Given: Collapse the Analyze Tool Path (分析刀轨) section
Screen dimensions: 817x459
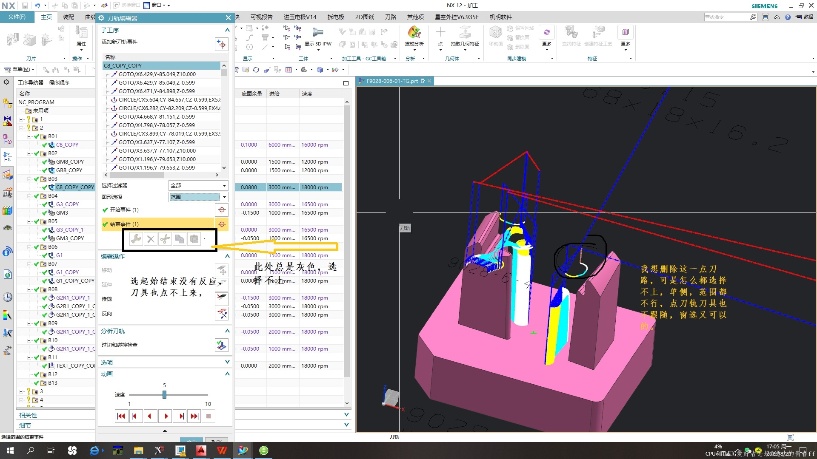Looking at the screenshot, I should click(x=227, y=331).
